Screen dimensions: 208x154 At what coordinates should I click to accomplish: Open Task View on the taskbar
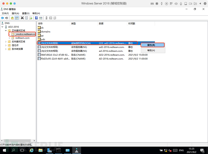22,150
